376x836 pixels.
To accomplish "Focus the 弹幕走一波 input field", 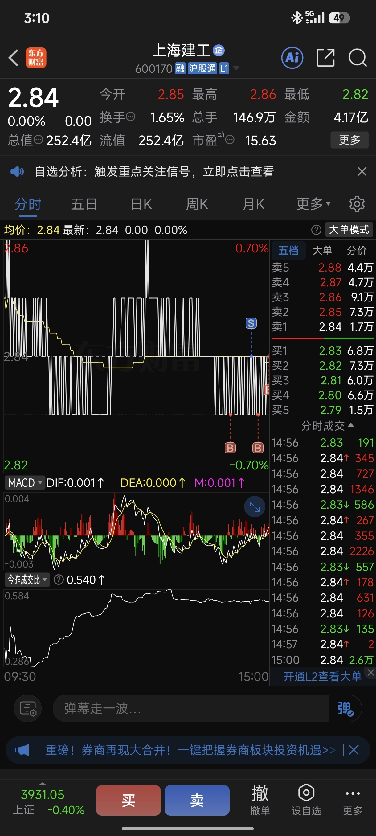I will tap(191, 708).
